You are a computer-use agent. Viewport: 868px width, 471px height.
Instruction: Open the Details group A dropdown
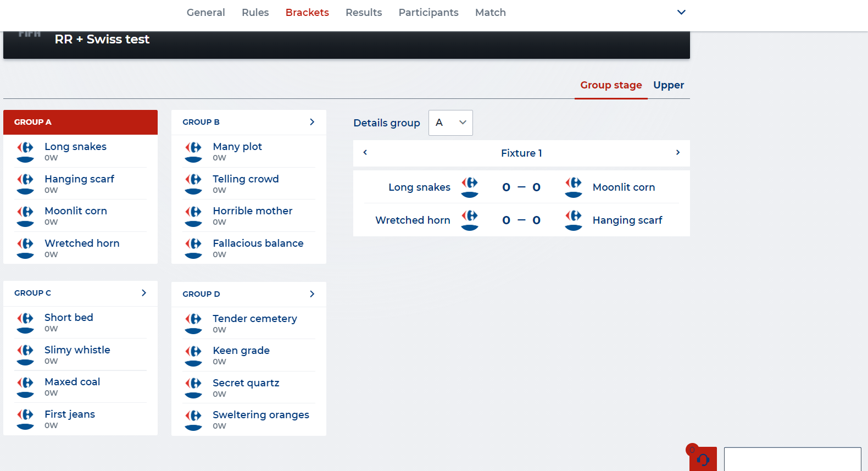[450, 123]
